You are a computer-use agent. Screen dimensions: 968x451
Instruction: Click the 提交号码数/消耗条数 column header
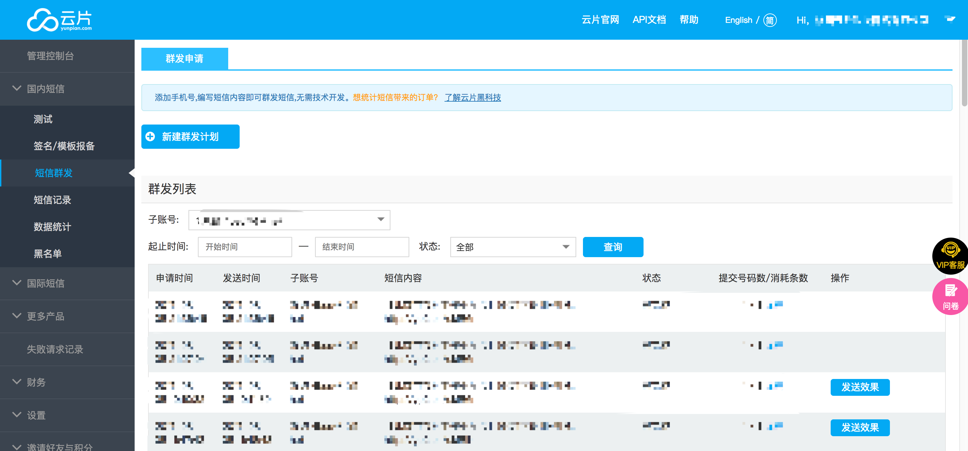point(763,278)
